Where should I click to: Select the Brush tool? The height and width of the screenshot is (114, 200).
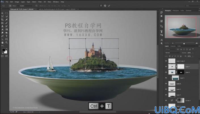point(7,23)
